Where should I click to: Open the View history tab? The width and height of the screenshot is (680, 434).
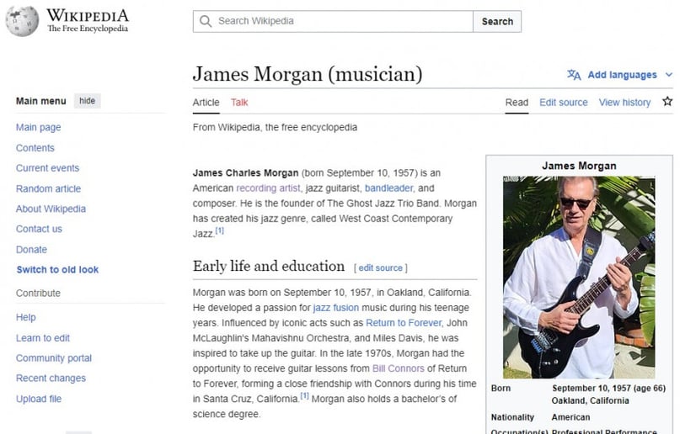coord(624,103)
